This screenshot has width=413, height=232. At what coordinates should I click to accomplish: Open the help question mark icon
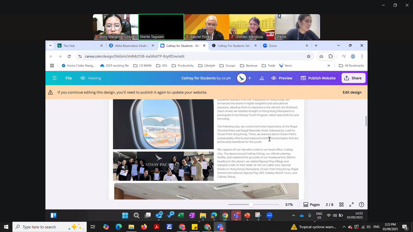(361, 204)
